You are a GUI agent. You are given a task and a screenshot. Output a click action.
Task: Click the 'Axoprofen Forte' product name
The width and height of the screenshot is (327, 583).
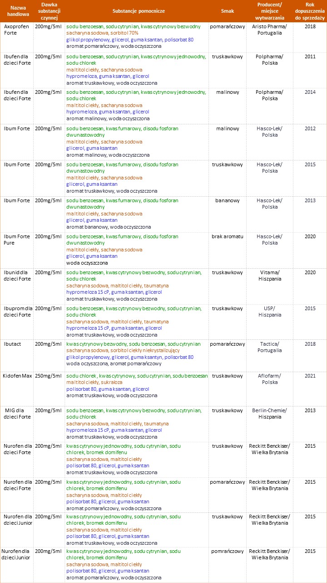pyautogui.click(x=16, y=30)
